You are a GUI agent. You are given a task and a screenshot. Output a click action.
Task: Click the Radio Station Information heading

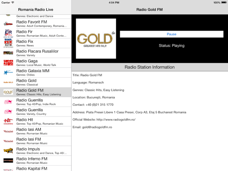click(150, 67)
